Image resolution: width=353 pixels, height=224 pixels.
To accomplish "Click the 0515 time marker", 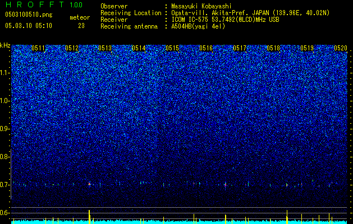I will [172, 48].
